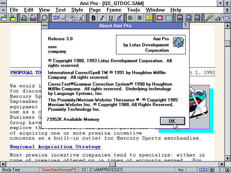
Task: Open the View menu
Action: coord(44,10)
